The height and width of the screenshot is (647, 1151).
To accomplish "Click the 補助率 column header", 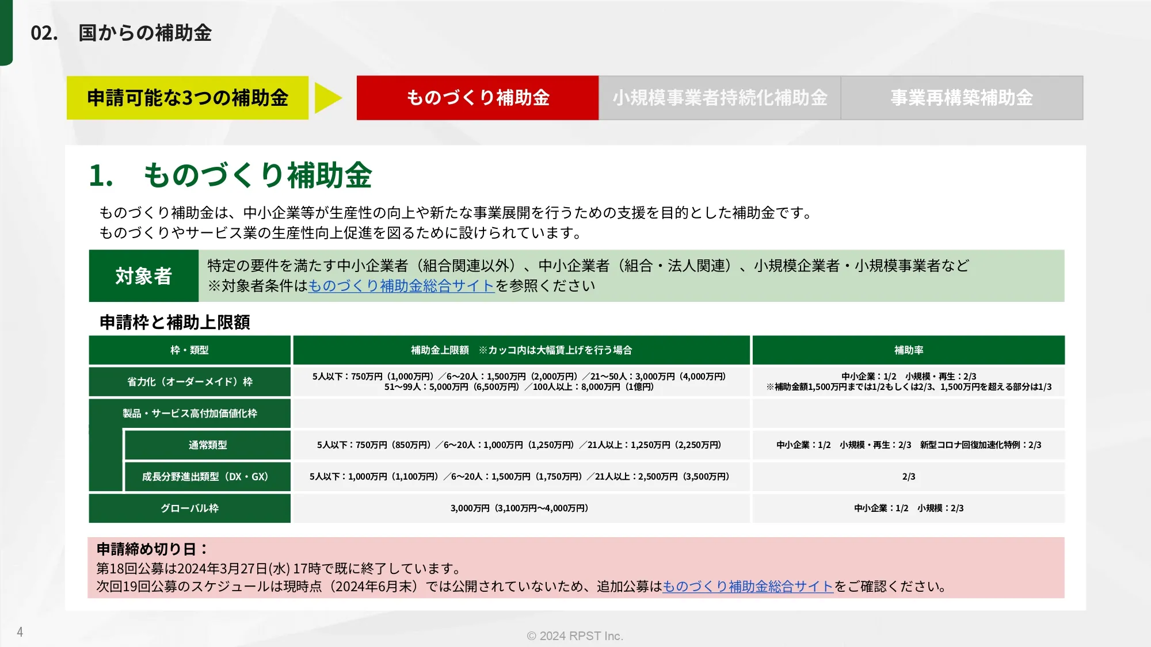I will coord(908,350).
